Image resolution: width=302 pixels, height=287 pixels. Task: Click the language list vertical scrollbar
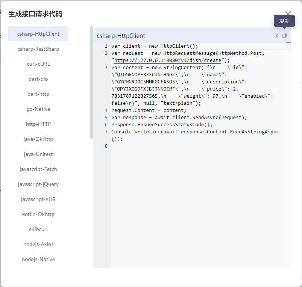tap(92, 83)
